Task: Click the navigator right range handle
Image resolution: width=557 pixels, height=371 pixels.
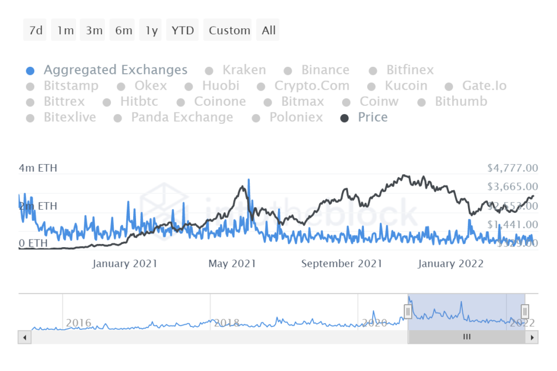Action: 525,312
